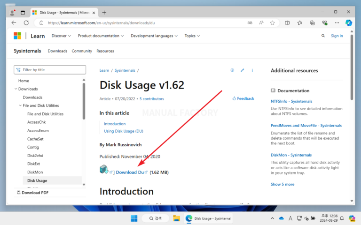The width and height of the screenshot is (361, 225).
Task: Click the search magnifier on Learn header
Action: 323,36
